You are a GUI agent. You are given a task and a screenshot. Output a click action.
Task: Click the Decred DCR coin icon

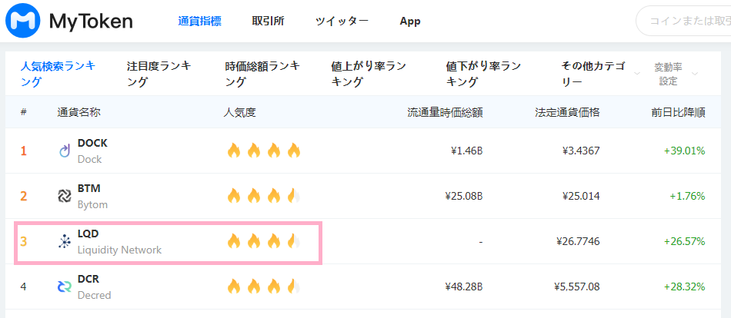[x=65, y=287]
